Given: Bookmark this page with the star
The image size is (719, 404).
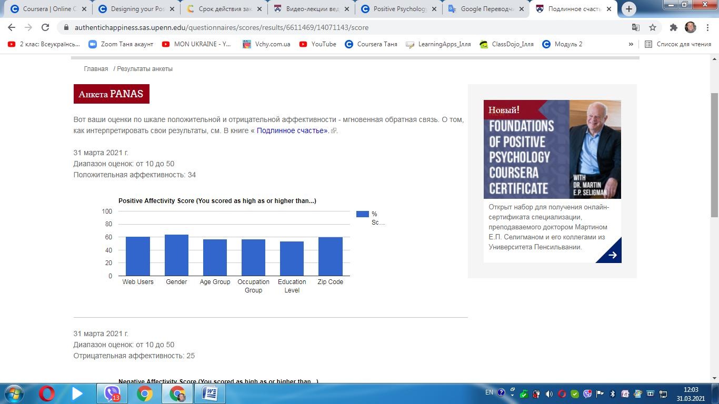Looking at the screenshot, I should 653,27.
